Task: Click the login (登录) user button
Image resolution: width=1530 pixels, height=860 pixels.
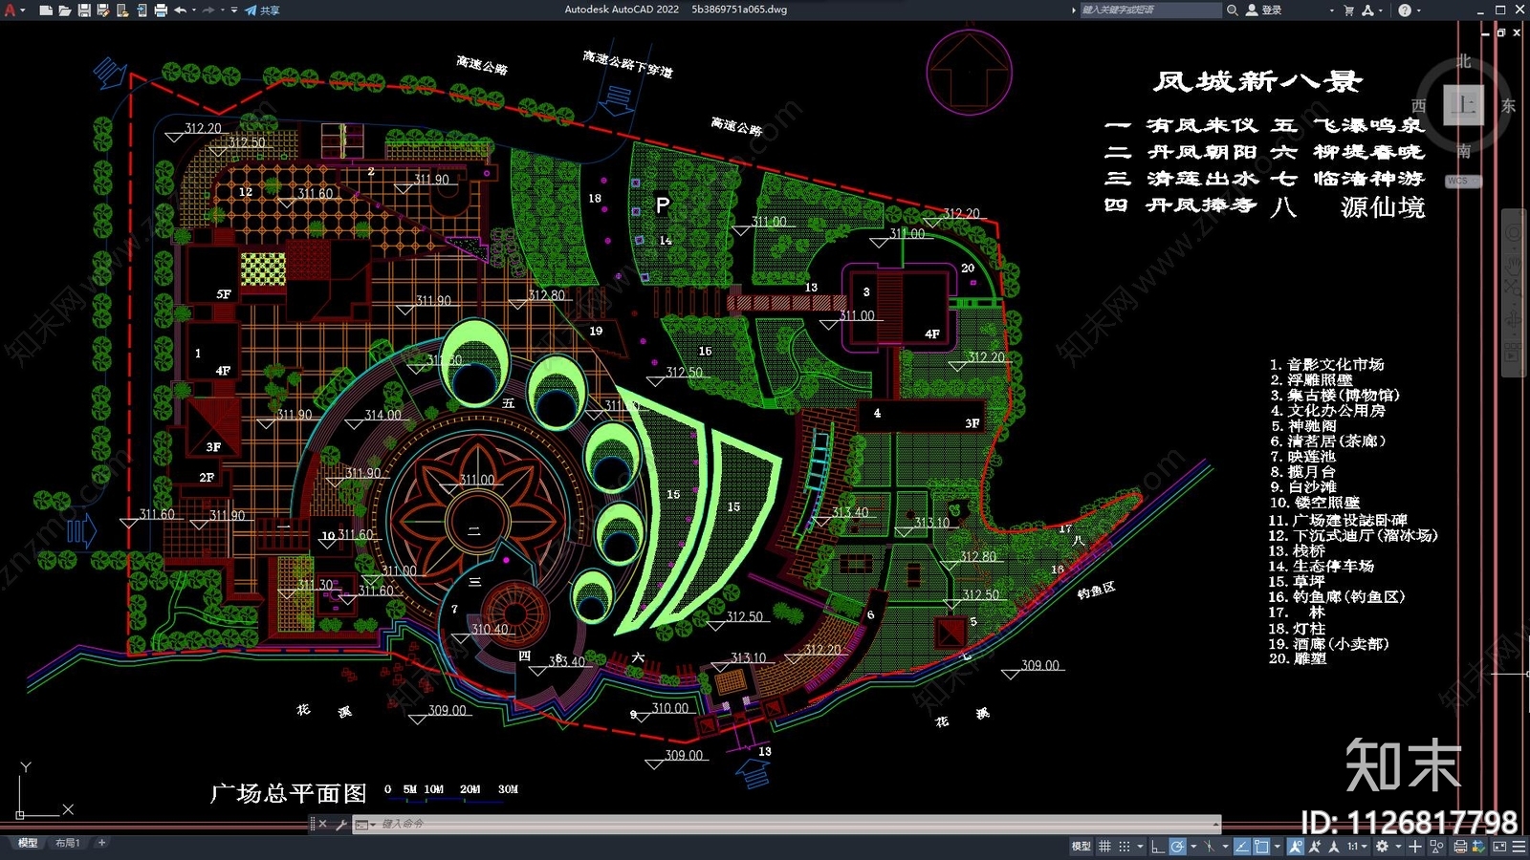Action: click(1264, 11)
